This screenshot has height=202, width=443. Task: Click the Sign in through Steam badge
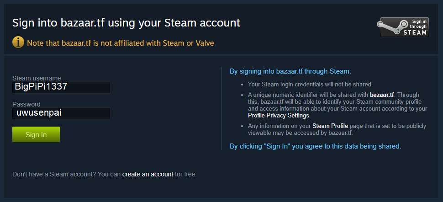tap(402, 27)
